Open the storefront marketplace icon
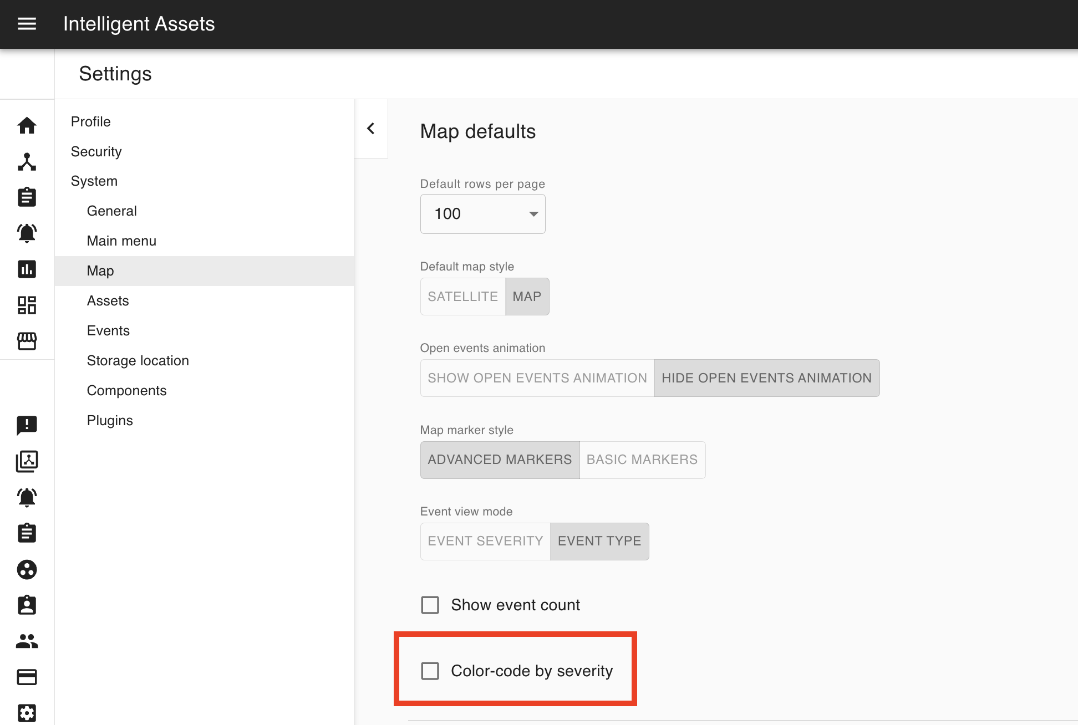 pyautogui.click(x=27, y=341)
